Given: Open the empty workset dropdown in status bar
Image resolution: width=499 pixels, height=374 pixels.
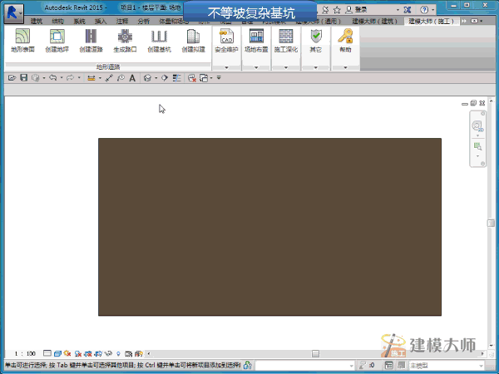Looking at the screenshot, I should (305, 366).
